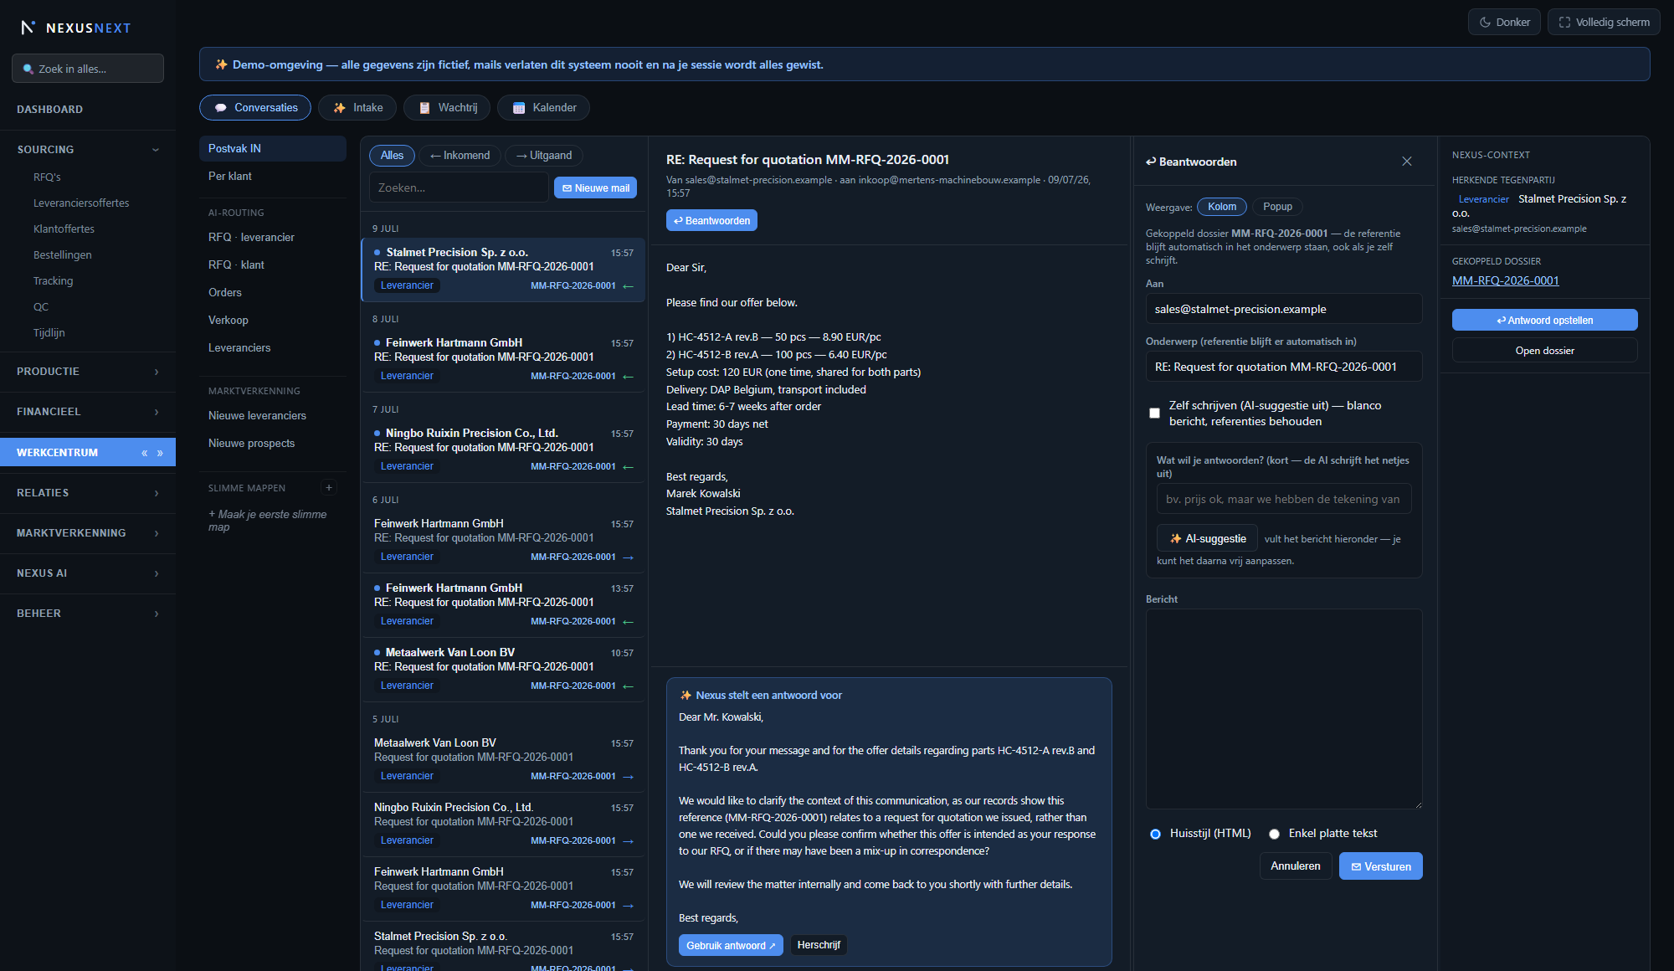Click the Zoek in alles search field
The image size is (1674, 971).
tap(88, 69)
